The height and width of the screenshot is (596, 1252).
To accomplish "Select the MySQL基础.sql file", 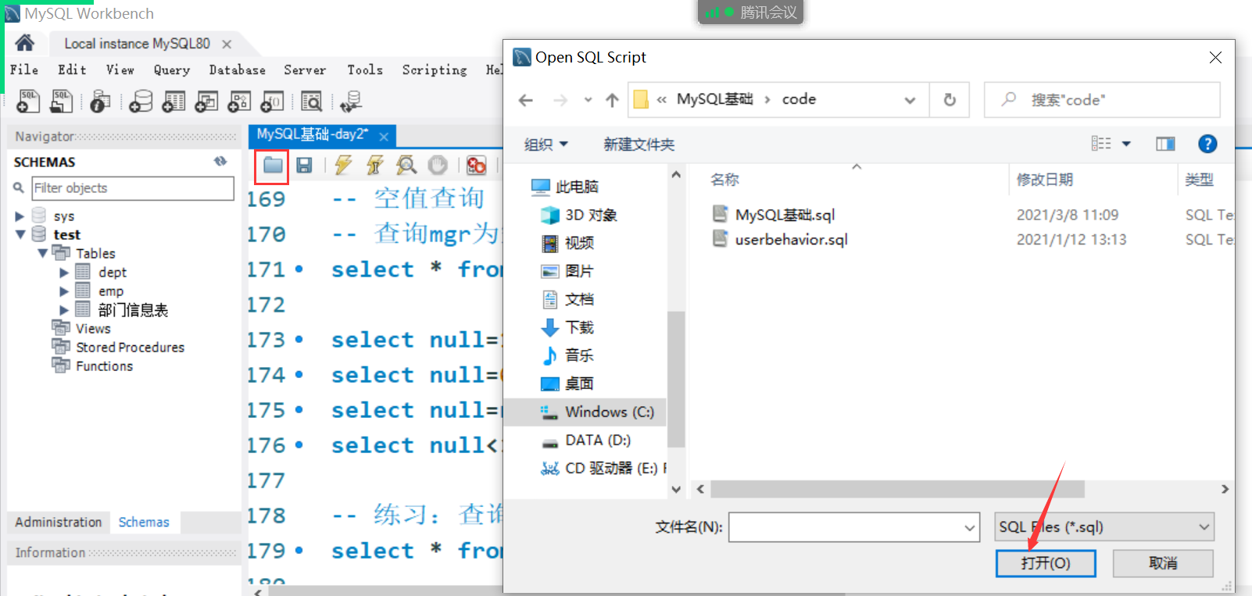I will pyautogui.click(x=785, y=215).
